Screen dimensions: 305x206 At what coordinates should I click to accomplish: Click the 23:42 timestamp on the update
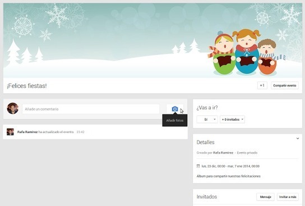[x=80, y=132]
